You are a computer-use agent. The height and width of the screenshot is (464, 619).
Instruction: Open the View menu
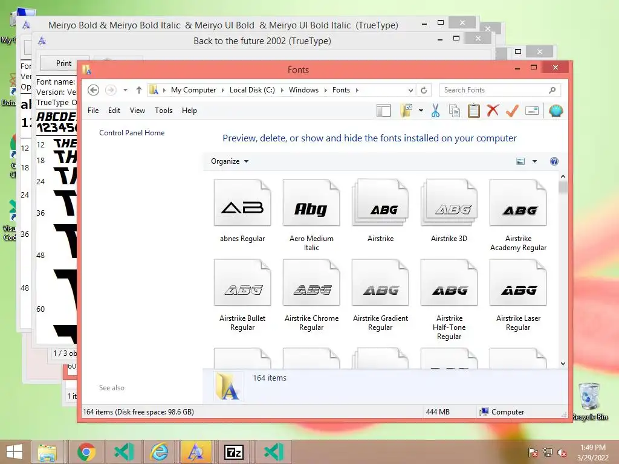pos(137,111)
